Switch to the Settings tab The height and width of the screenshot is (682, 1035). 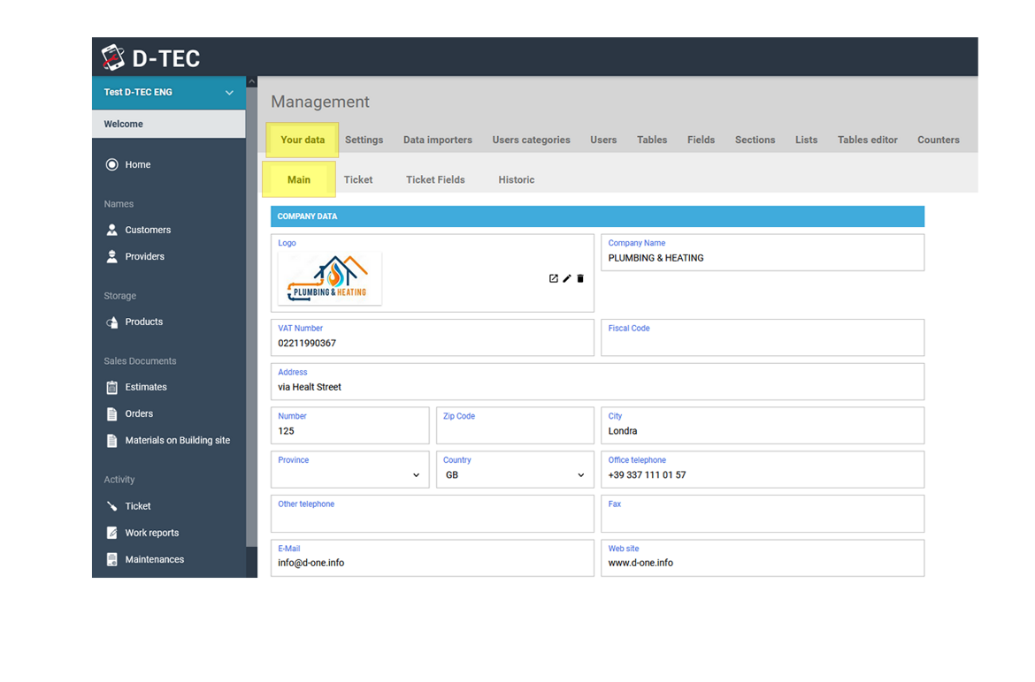(364, 140)
